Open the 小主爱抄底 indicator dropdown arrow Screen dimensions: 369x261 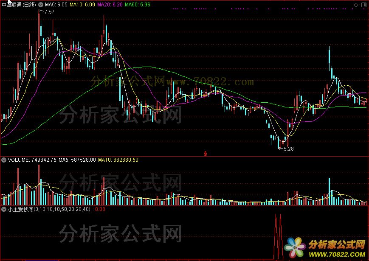click(x=4, y=209)
